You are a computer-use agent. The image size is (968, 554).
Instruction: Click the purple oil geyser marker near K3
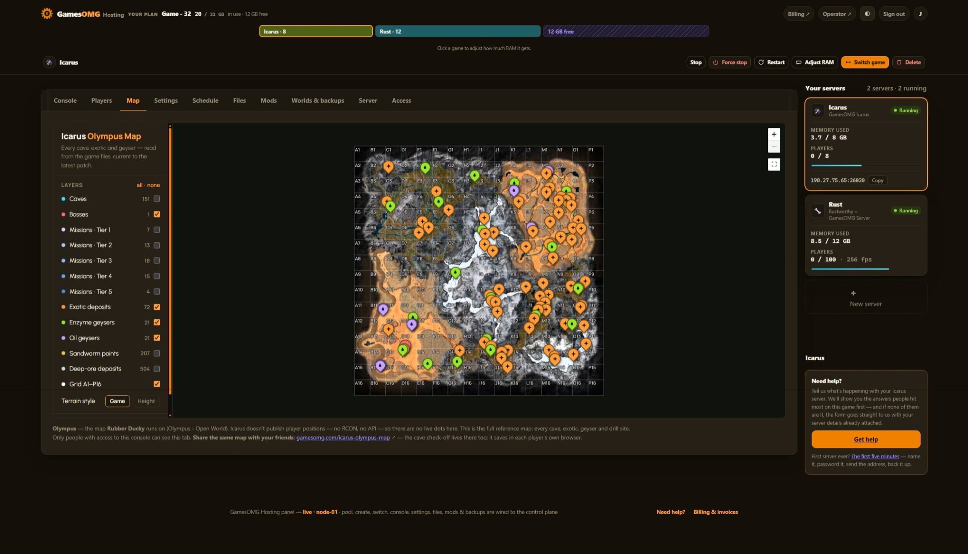click(514, 190)
